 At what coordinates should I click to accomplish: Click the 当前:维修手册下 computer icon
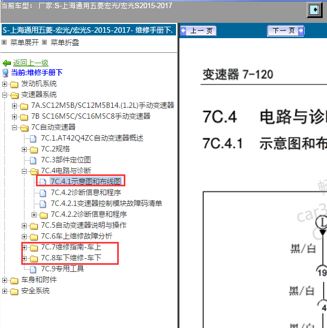pyautogui.click(x=5, y=73)
